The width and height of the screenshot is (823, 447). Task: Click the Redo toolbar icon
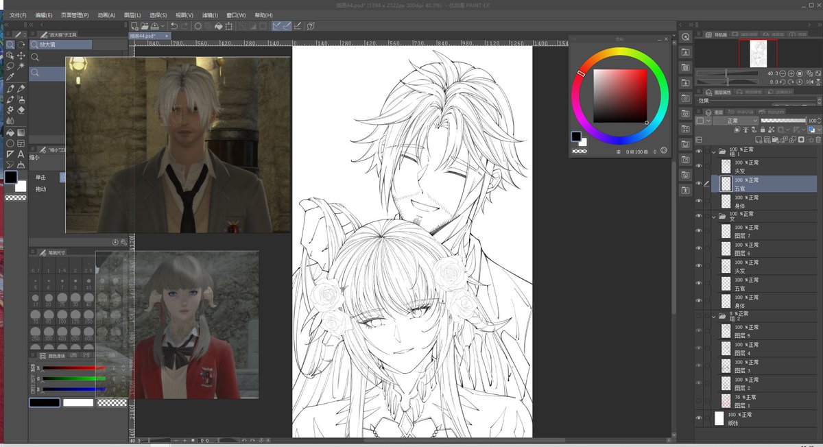[x=185, y=26]
